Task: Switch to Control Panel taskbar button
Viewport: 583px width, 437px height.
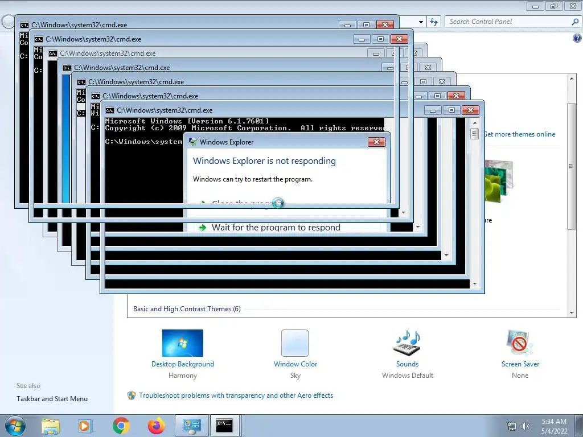Action: pyautogui.click(x=192, y=426)
